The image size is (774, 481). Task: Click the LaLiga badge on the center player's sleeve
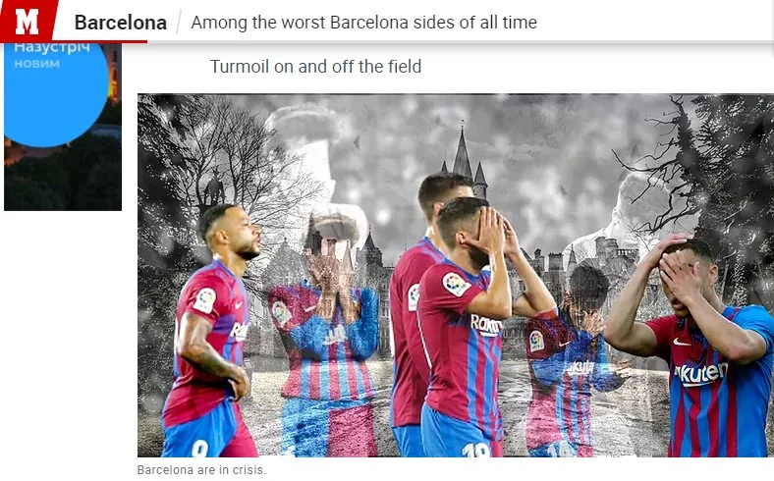455,284
